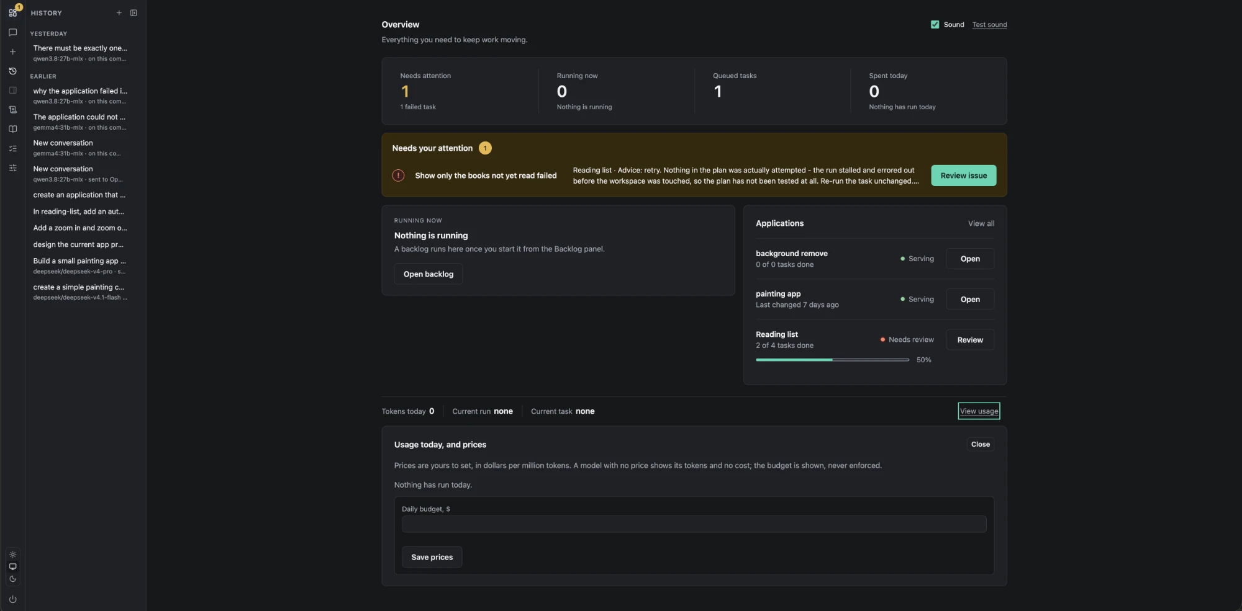This screenshot has width=1242, height=611.
Task: Open the checklist tasks icon in left rail
Action: click(x=12, y=149)
